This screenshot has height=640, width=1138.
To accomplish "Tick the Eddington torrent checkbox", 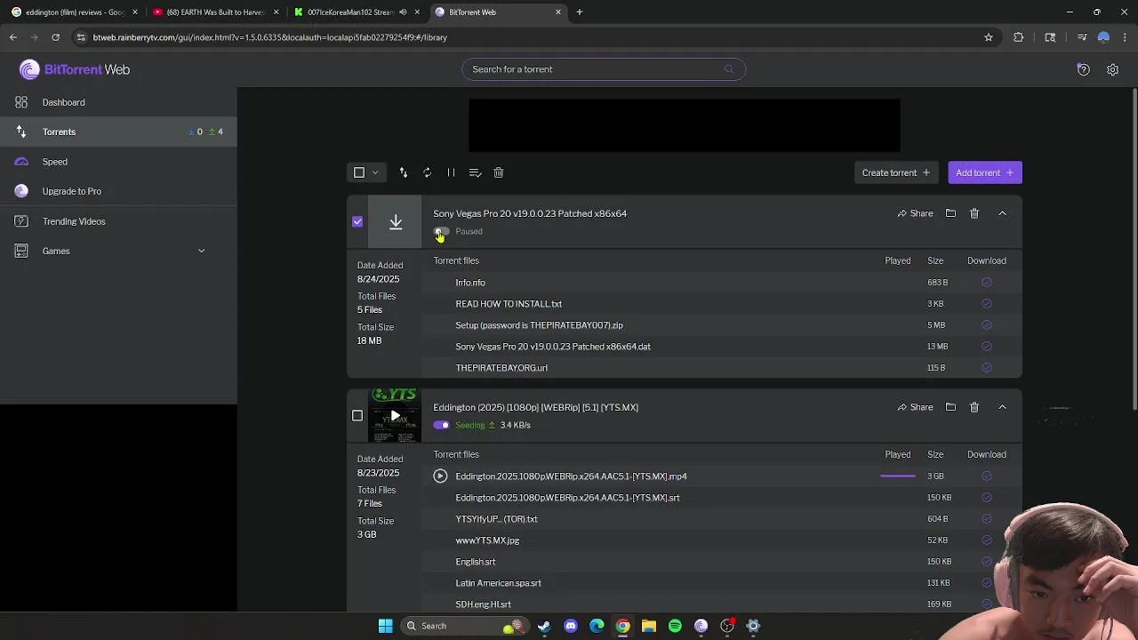I will (x=357, y=415).
